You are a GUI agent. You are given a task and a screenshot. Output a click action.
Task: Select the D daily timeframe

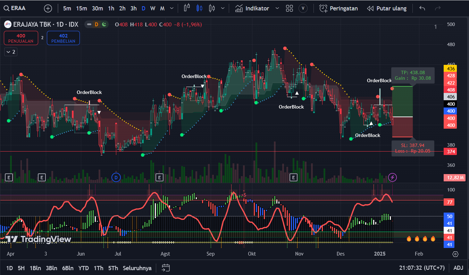pyautogui.click(x=143, y=8)
